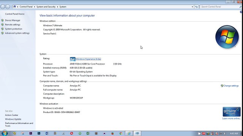The image size is (243, 136).
Task: Click Change settings for computer name
Action: (x=231, y=86)
